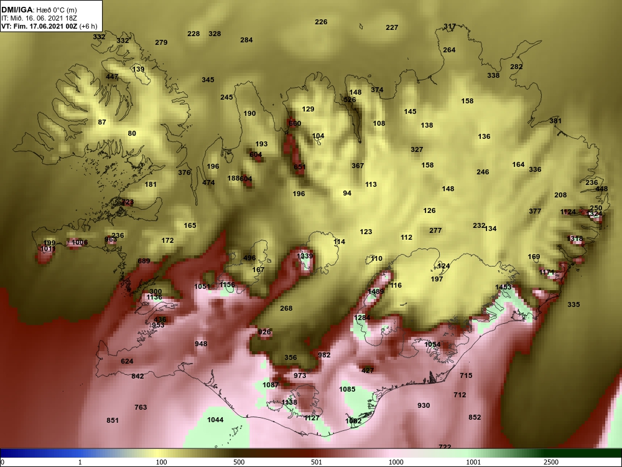Click the map value "1156"
Image resolution: width=622 pixels, height=467 pixels.
point(227,285)
